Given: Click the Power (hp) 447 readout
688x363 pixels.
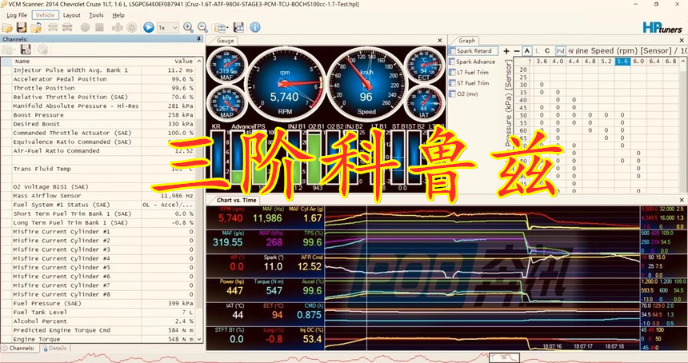Looking at the screenshot, I should click(x=234, y=291).
